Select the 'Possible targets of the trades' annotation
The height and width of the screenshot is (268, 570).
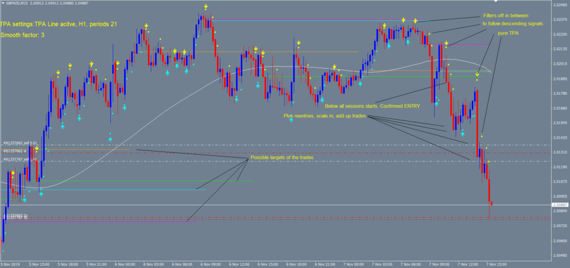point(282,158)
